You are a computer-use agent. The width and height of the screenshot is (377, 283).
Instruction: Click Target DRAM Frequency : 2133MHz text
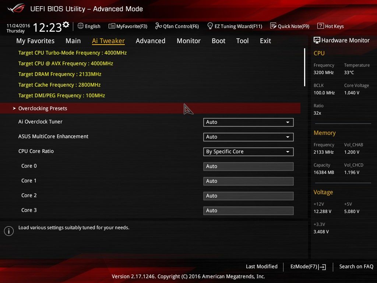point(60,74)
